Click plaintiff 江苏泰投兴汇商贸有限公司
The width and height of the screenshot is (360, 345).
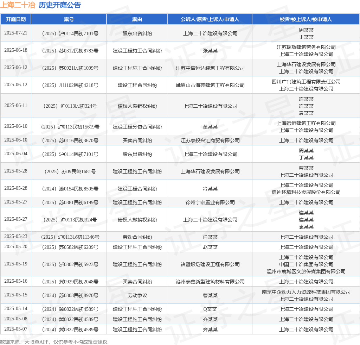pyautogui.click(x=210, y=140)
